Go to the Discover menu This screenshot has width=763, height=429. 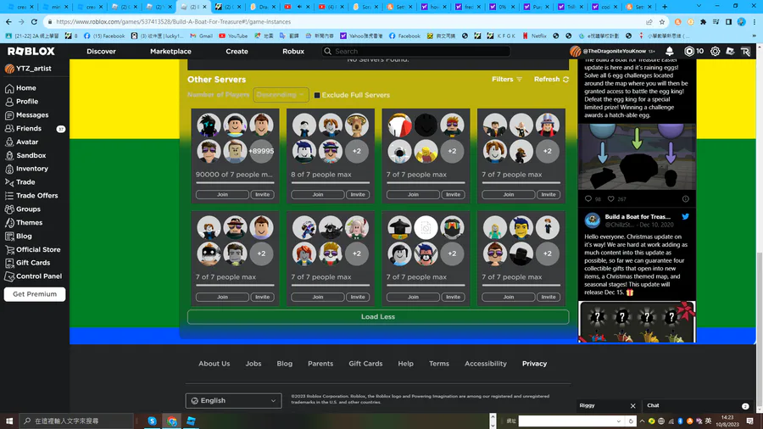tap(101, 51)
